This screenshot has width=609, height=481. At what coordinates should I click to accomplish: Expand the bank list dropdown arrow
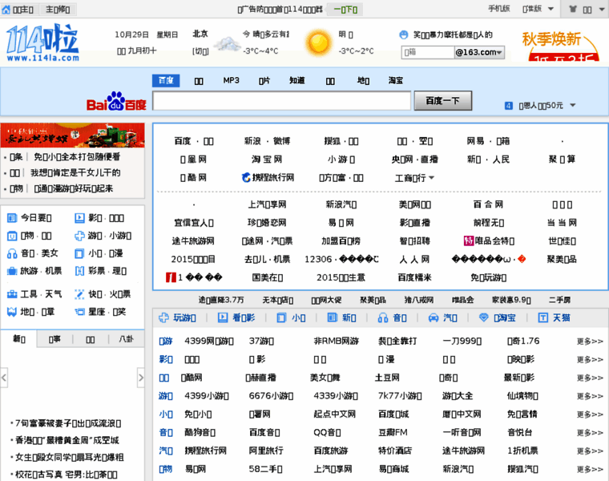pyautogui.click(x=432, y=178)
